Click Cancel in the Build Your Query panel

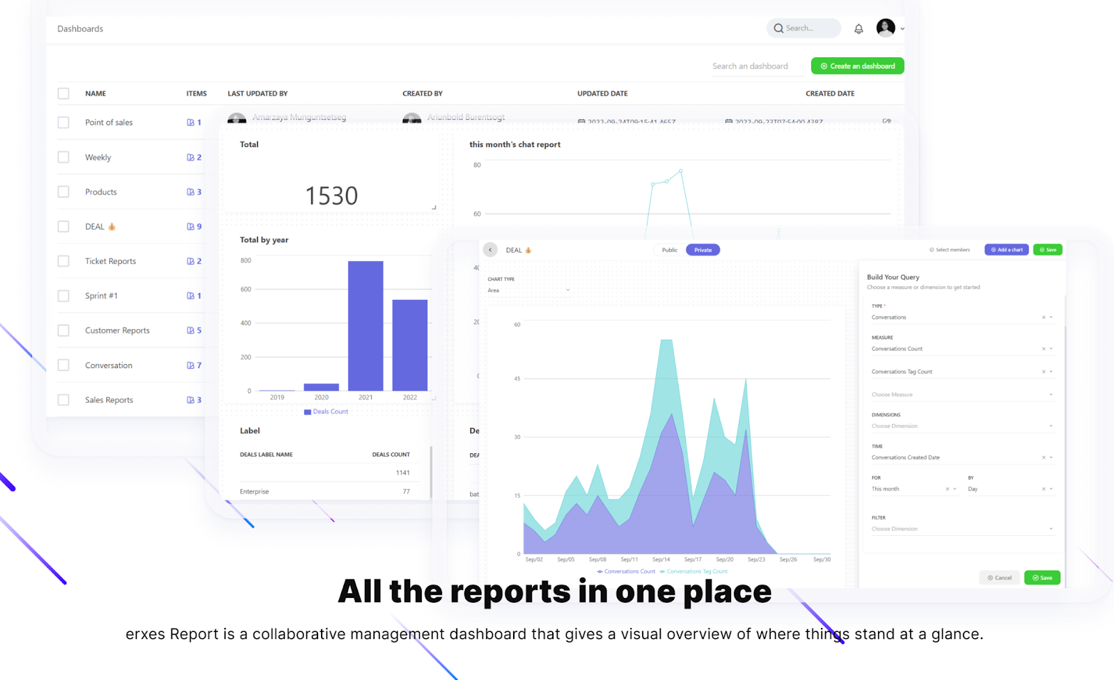(1000, 578)
